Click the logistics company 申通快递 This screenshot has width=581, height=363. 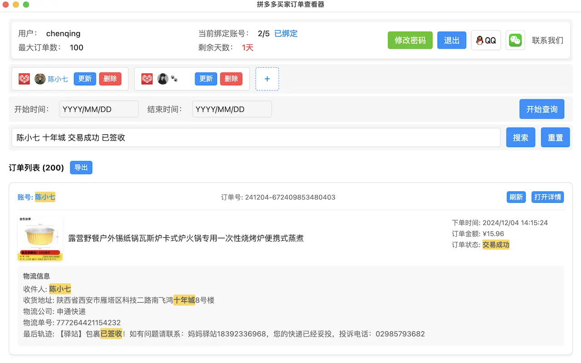(71, 311)
